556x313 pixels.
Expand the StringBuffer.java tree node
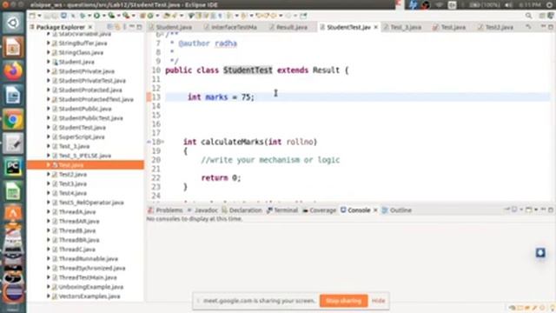(x=49, y=43)
